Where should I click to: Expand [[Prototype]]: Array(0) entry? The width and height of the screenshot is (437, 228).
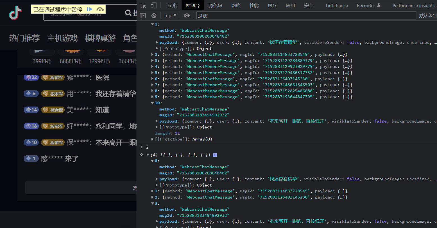click(x=152, y=139)
